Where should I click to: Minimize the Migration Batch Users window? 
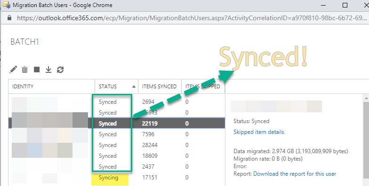pos(324,5)
